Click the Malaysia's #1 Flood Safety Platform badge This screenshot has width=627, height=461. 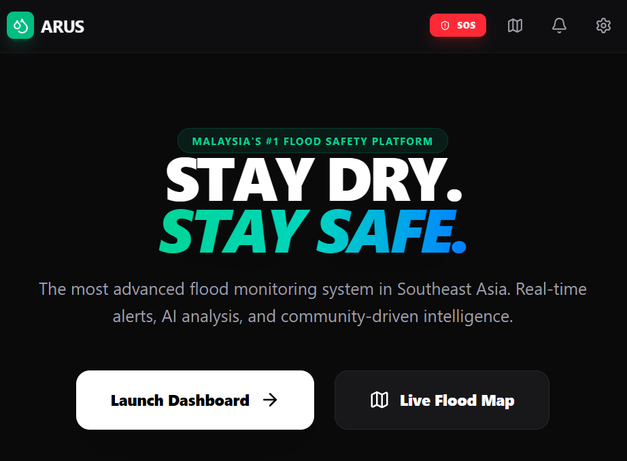(x=313, y=141)
